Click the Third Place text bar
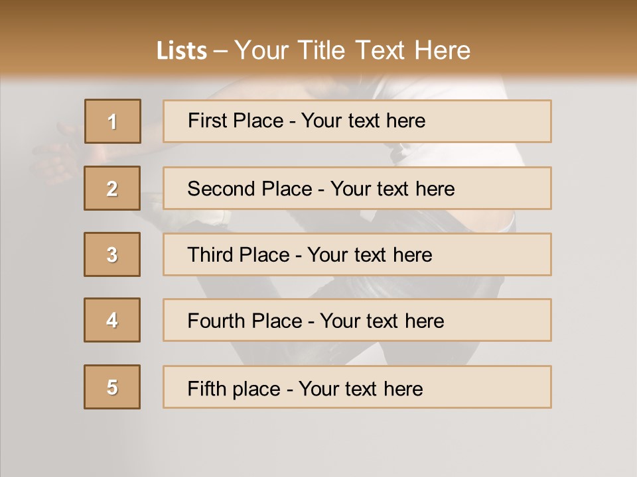Image resolution: width=637 pixels, height=477 pixels. tap(357, 254)
